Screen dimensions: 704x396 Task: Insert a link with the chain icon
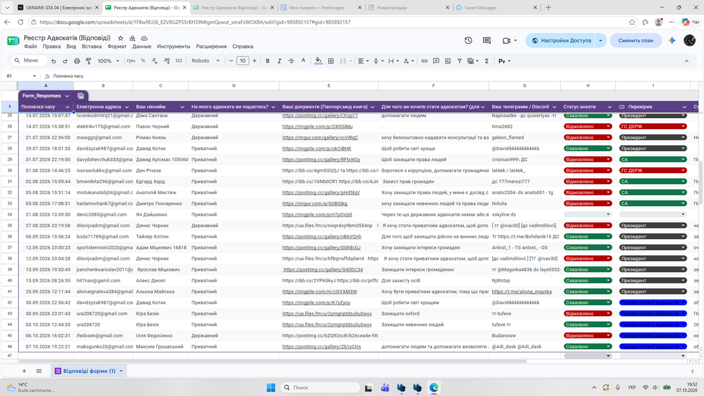(424, 61)
